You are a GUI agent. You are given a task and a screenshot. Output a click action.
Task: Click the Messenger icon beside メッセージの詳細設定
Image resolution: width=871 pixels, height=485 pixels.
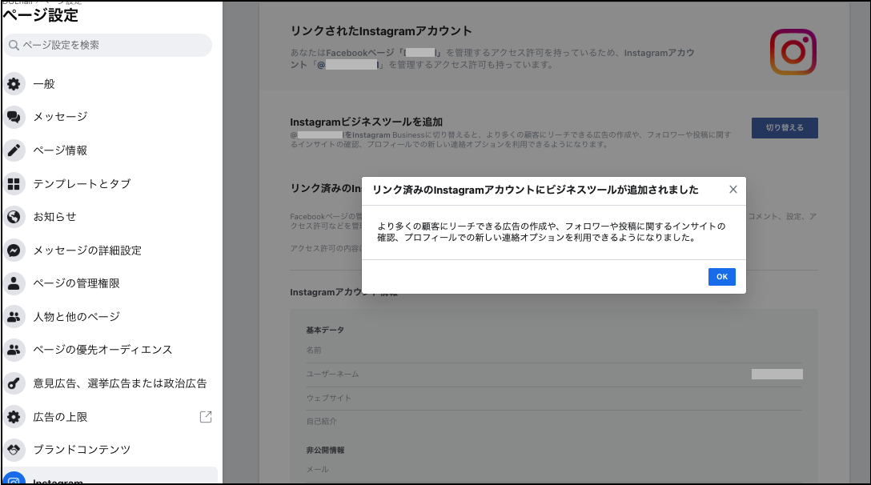pyautogui.click(x=14, y=251)
